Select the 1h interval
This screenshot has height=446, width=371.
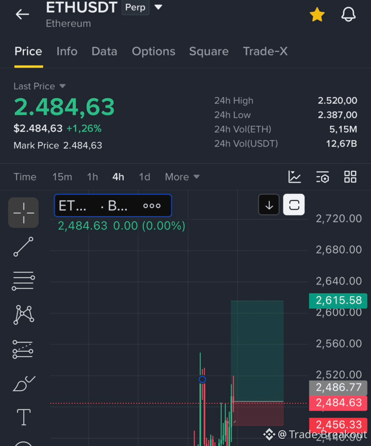92,177
